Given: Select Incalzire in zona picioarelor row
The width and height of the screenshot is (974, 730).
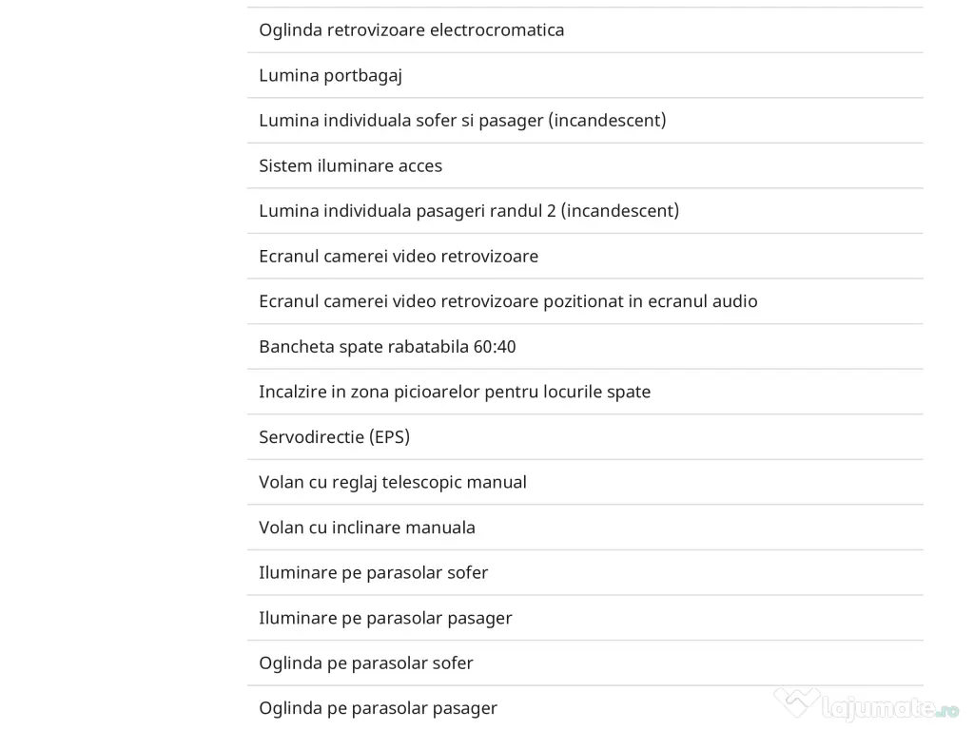Looking at the screenshot, I should [x=455, y=392].
